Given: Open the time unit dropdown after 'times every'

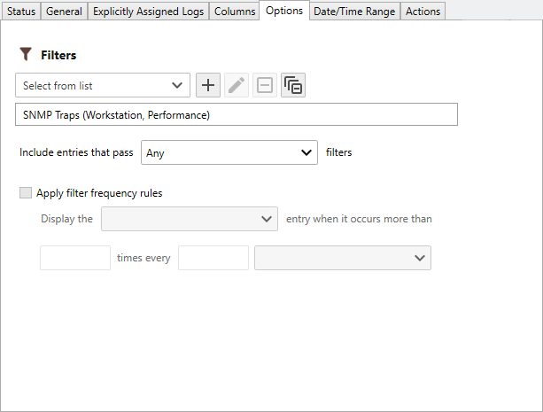Looking at the screenshot, I should 342,258.
